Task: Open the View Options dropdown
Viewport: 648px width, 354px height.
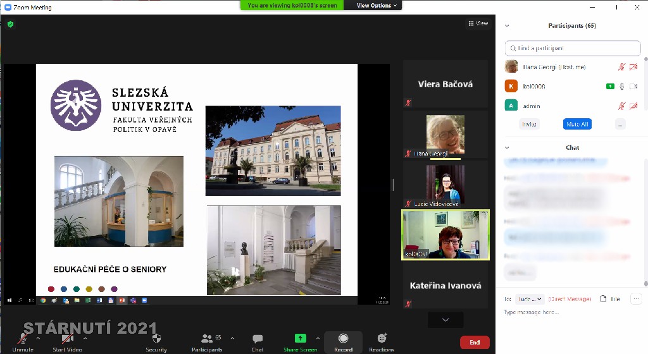Action: (378, 6)
